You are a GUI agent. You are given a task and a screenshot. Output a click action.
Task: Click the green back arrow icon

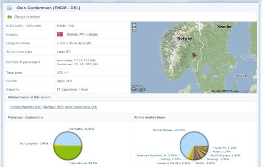click(9, 17)
